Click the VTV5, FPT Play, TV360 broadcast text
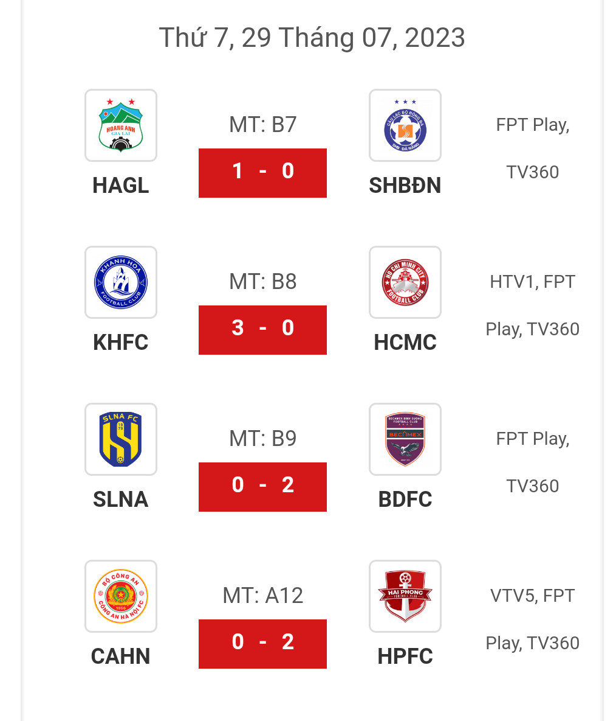This screenshot has height=721, width=616. (532, 619)
